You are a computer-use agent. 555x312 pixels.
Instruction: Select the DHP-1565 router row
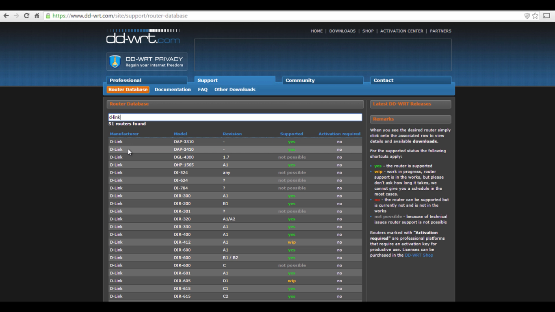click(235, 165)
